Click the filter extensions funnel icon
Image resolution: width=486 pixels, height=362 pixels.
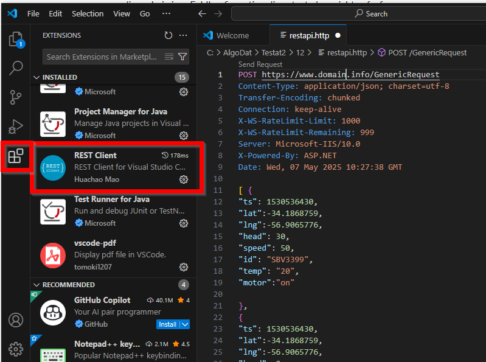[182, 57]
